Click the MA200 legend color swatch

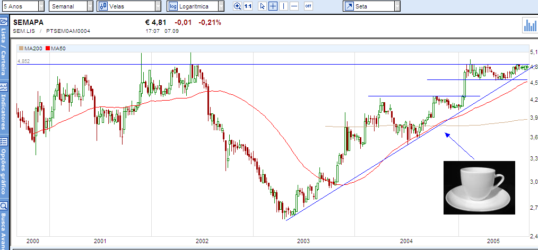tap(21, 49)
